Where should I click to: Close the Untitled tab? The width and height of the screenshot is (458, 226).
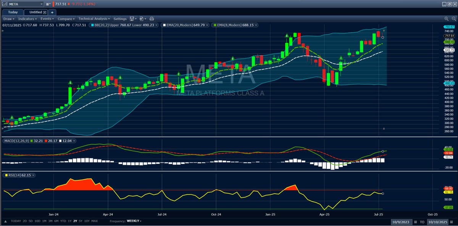coord(45,12)
